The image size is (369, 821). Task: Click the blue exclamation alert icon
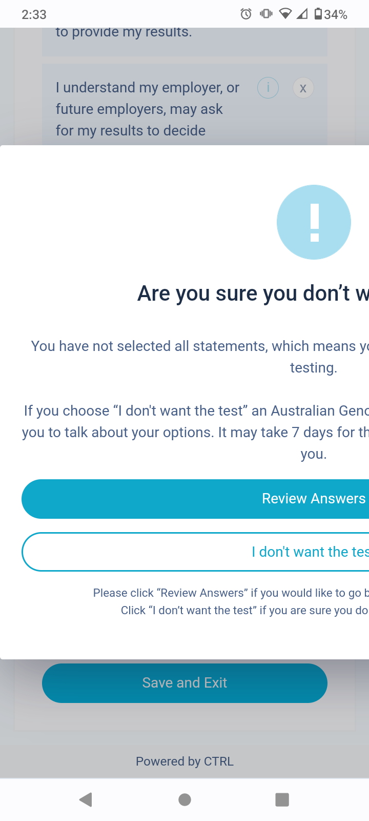click(314, 222)
